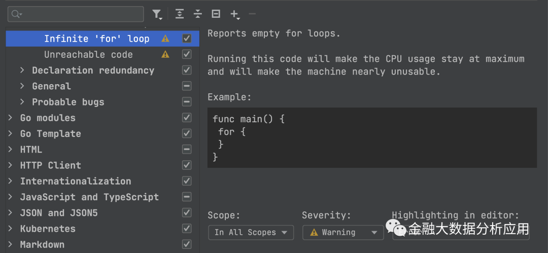
Task: Click the Collapse All toolbar icon
Action: (198, 14)
